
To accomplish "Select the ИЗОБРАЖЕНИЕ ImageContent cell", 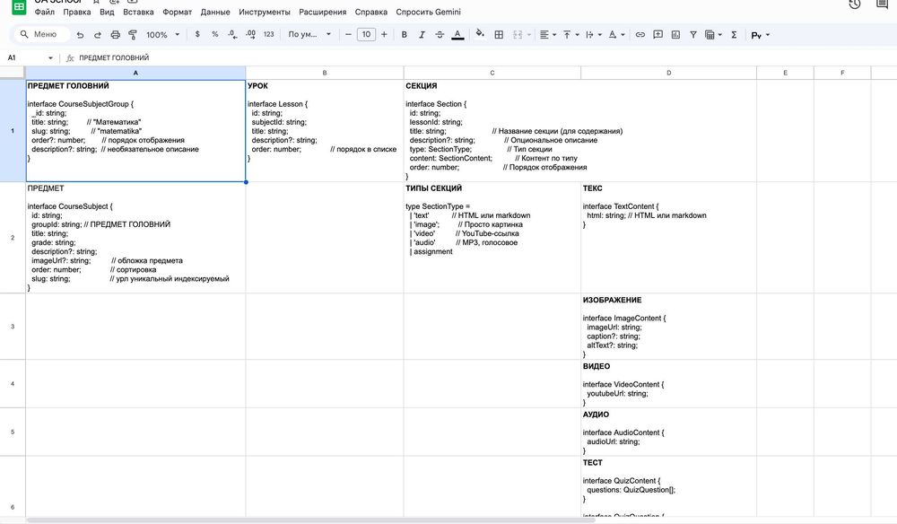I will coord(669,327).
